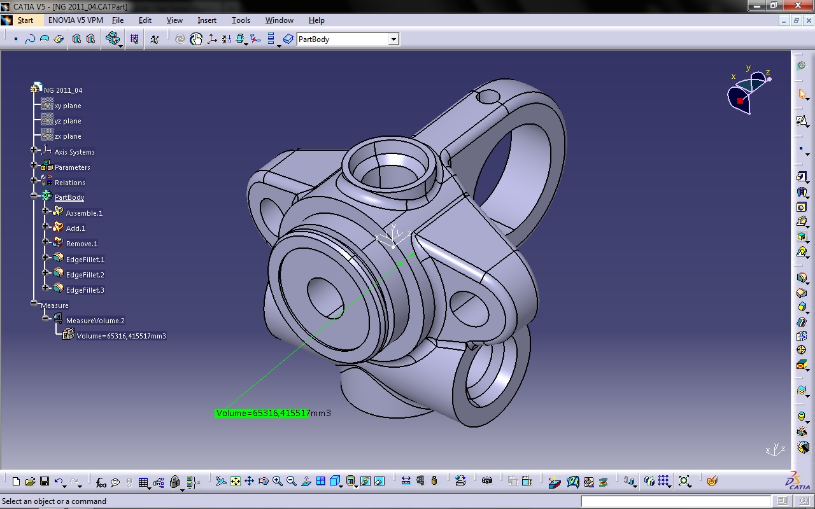The height and width of the screenshot is (509, 815).
Task: Open the Formula f(x) tool
Action: click(x=101, y=482)
